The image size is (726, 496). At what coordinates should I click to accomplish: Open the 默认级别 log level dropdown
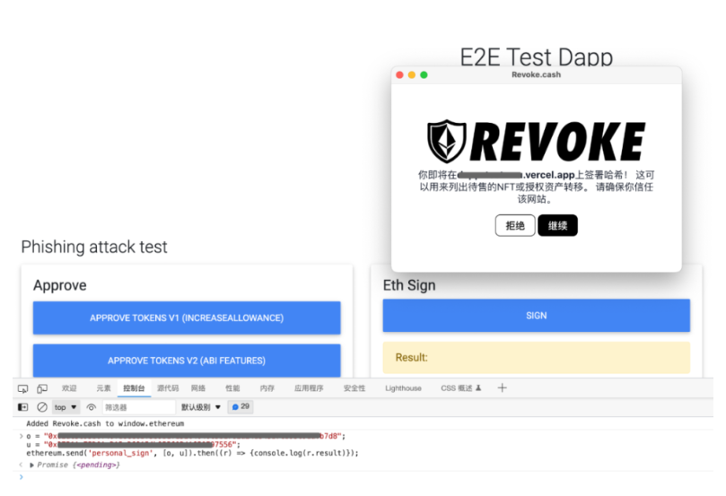(x=200, y=407)
